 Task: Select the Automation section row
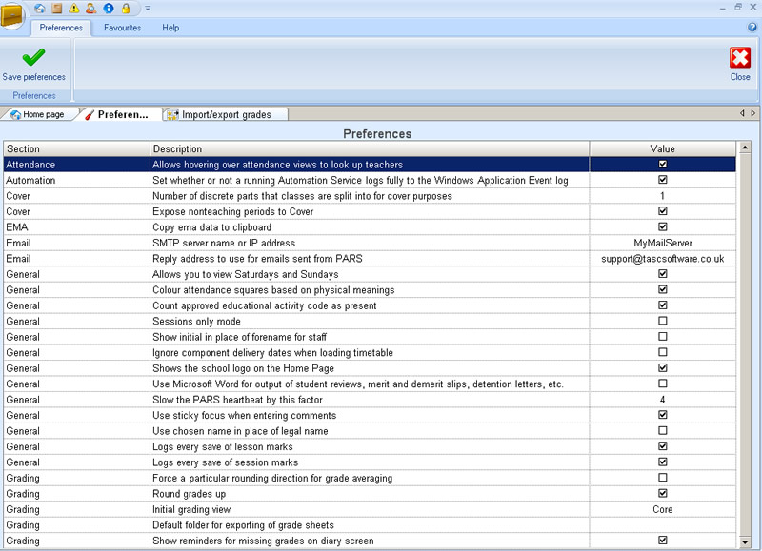[x=370, y=180]
